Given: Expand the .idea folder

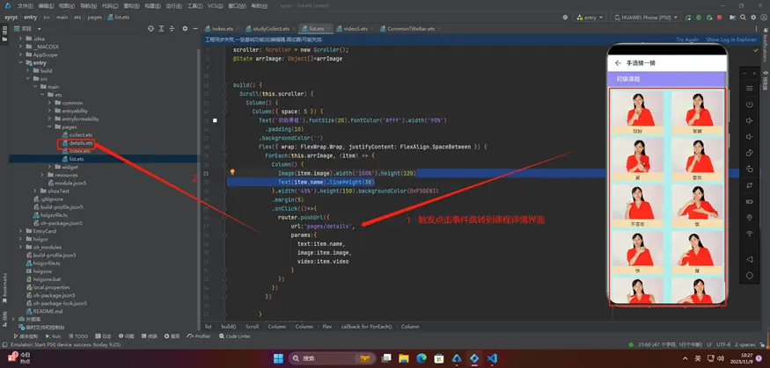Looking at the screenshot, I should tap(20, 39).
